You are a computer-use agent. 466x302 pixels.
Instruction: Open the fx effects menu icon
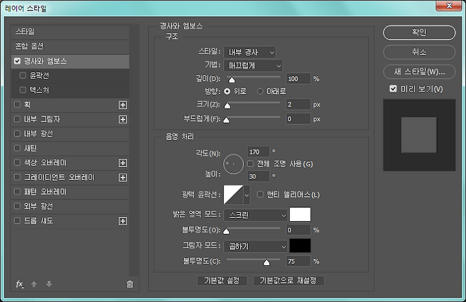[19, 284]
